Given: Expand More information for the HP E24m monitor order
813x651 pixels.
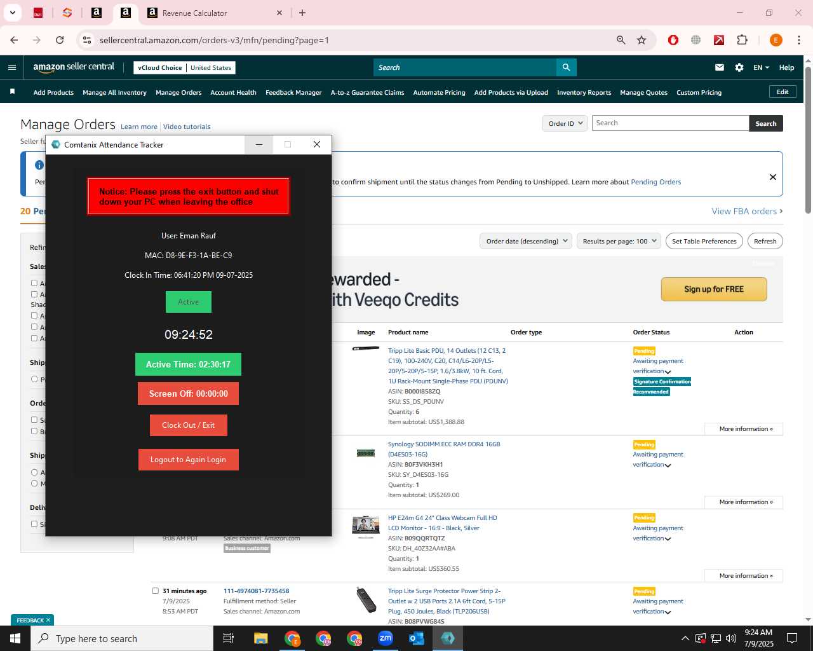Looking at the screenshot, I should (x=744, y=576).
